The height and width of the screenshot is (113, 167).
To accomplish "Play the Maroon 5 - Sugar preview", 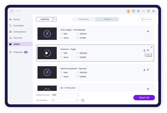I will 47,53.
